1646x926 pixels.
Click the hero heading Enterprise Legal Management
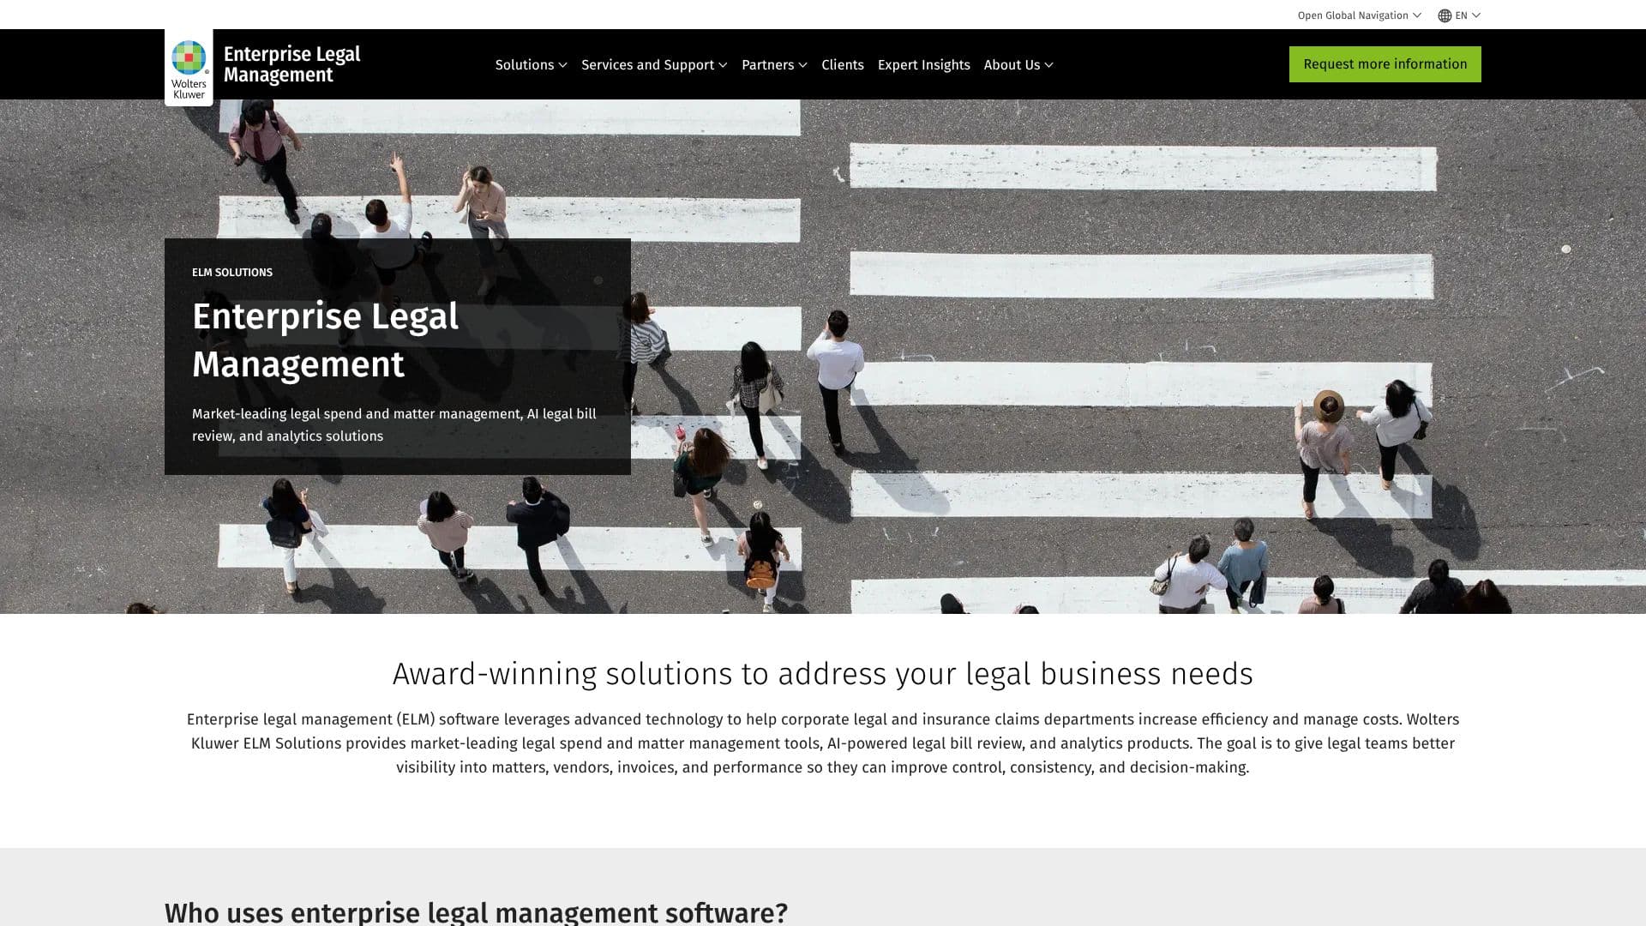[326, 340]
